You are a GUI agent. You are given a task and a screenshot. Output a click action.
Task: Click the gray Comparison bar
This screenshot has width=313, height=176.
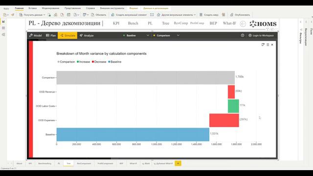[x=146, y=78]
